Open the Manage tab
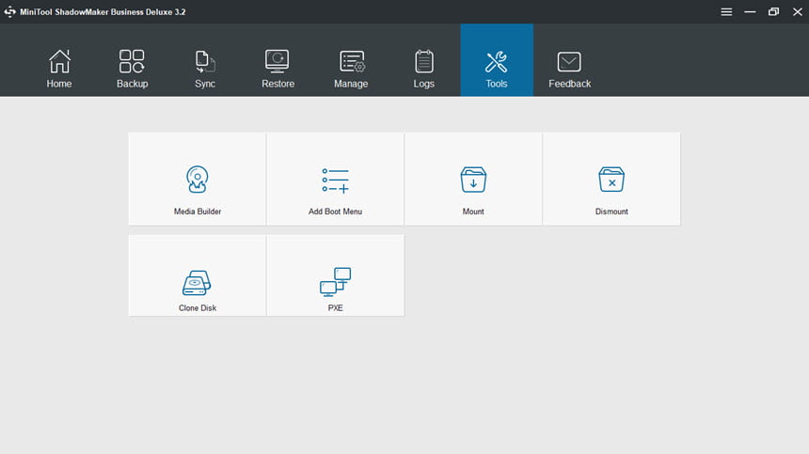Viewport: 809px width, 454px height. click(351, 68)
